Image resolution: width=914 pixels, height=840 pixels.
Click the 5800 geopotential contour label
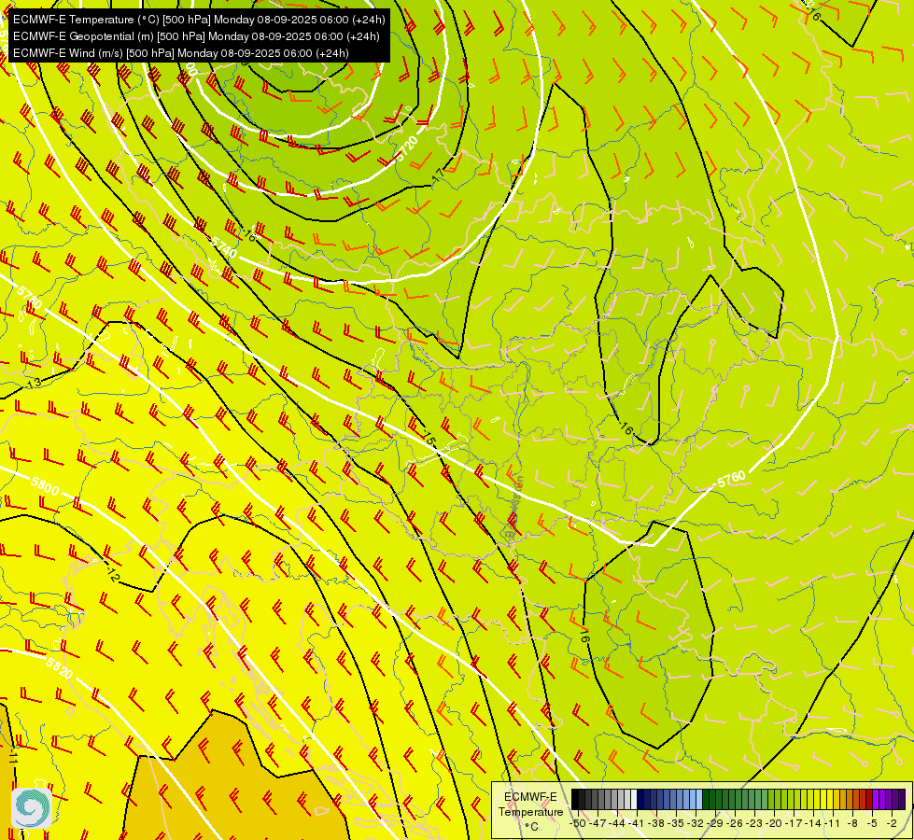pyautogui.click(x=45, y=487)
